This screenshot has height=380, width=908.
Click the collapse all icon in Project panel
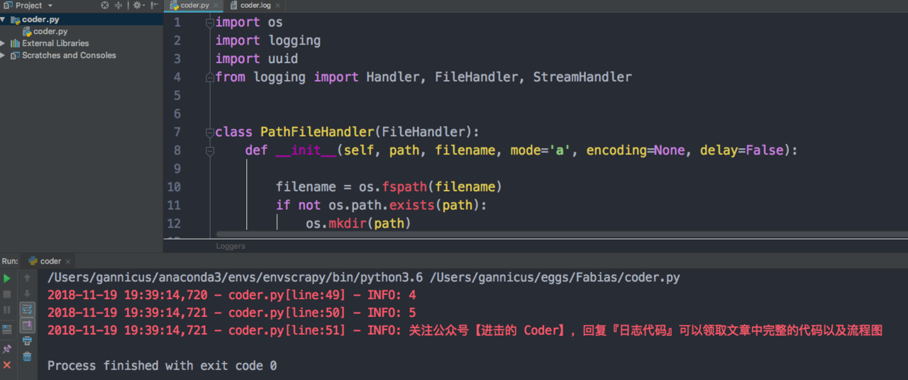click(118, 6)
